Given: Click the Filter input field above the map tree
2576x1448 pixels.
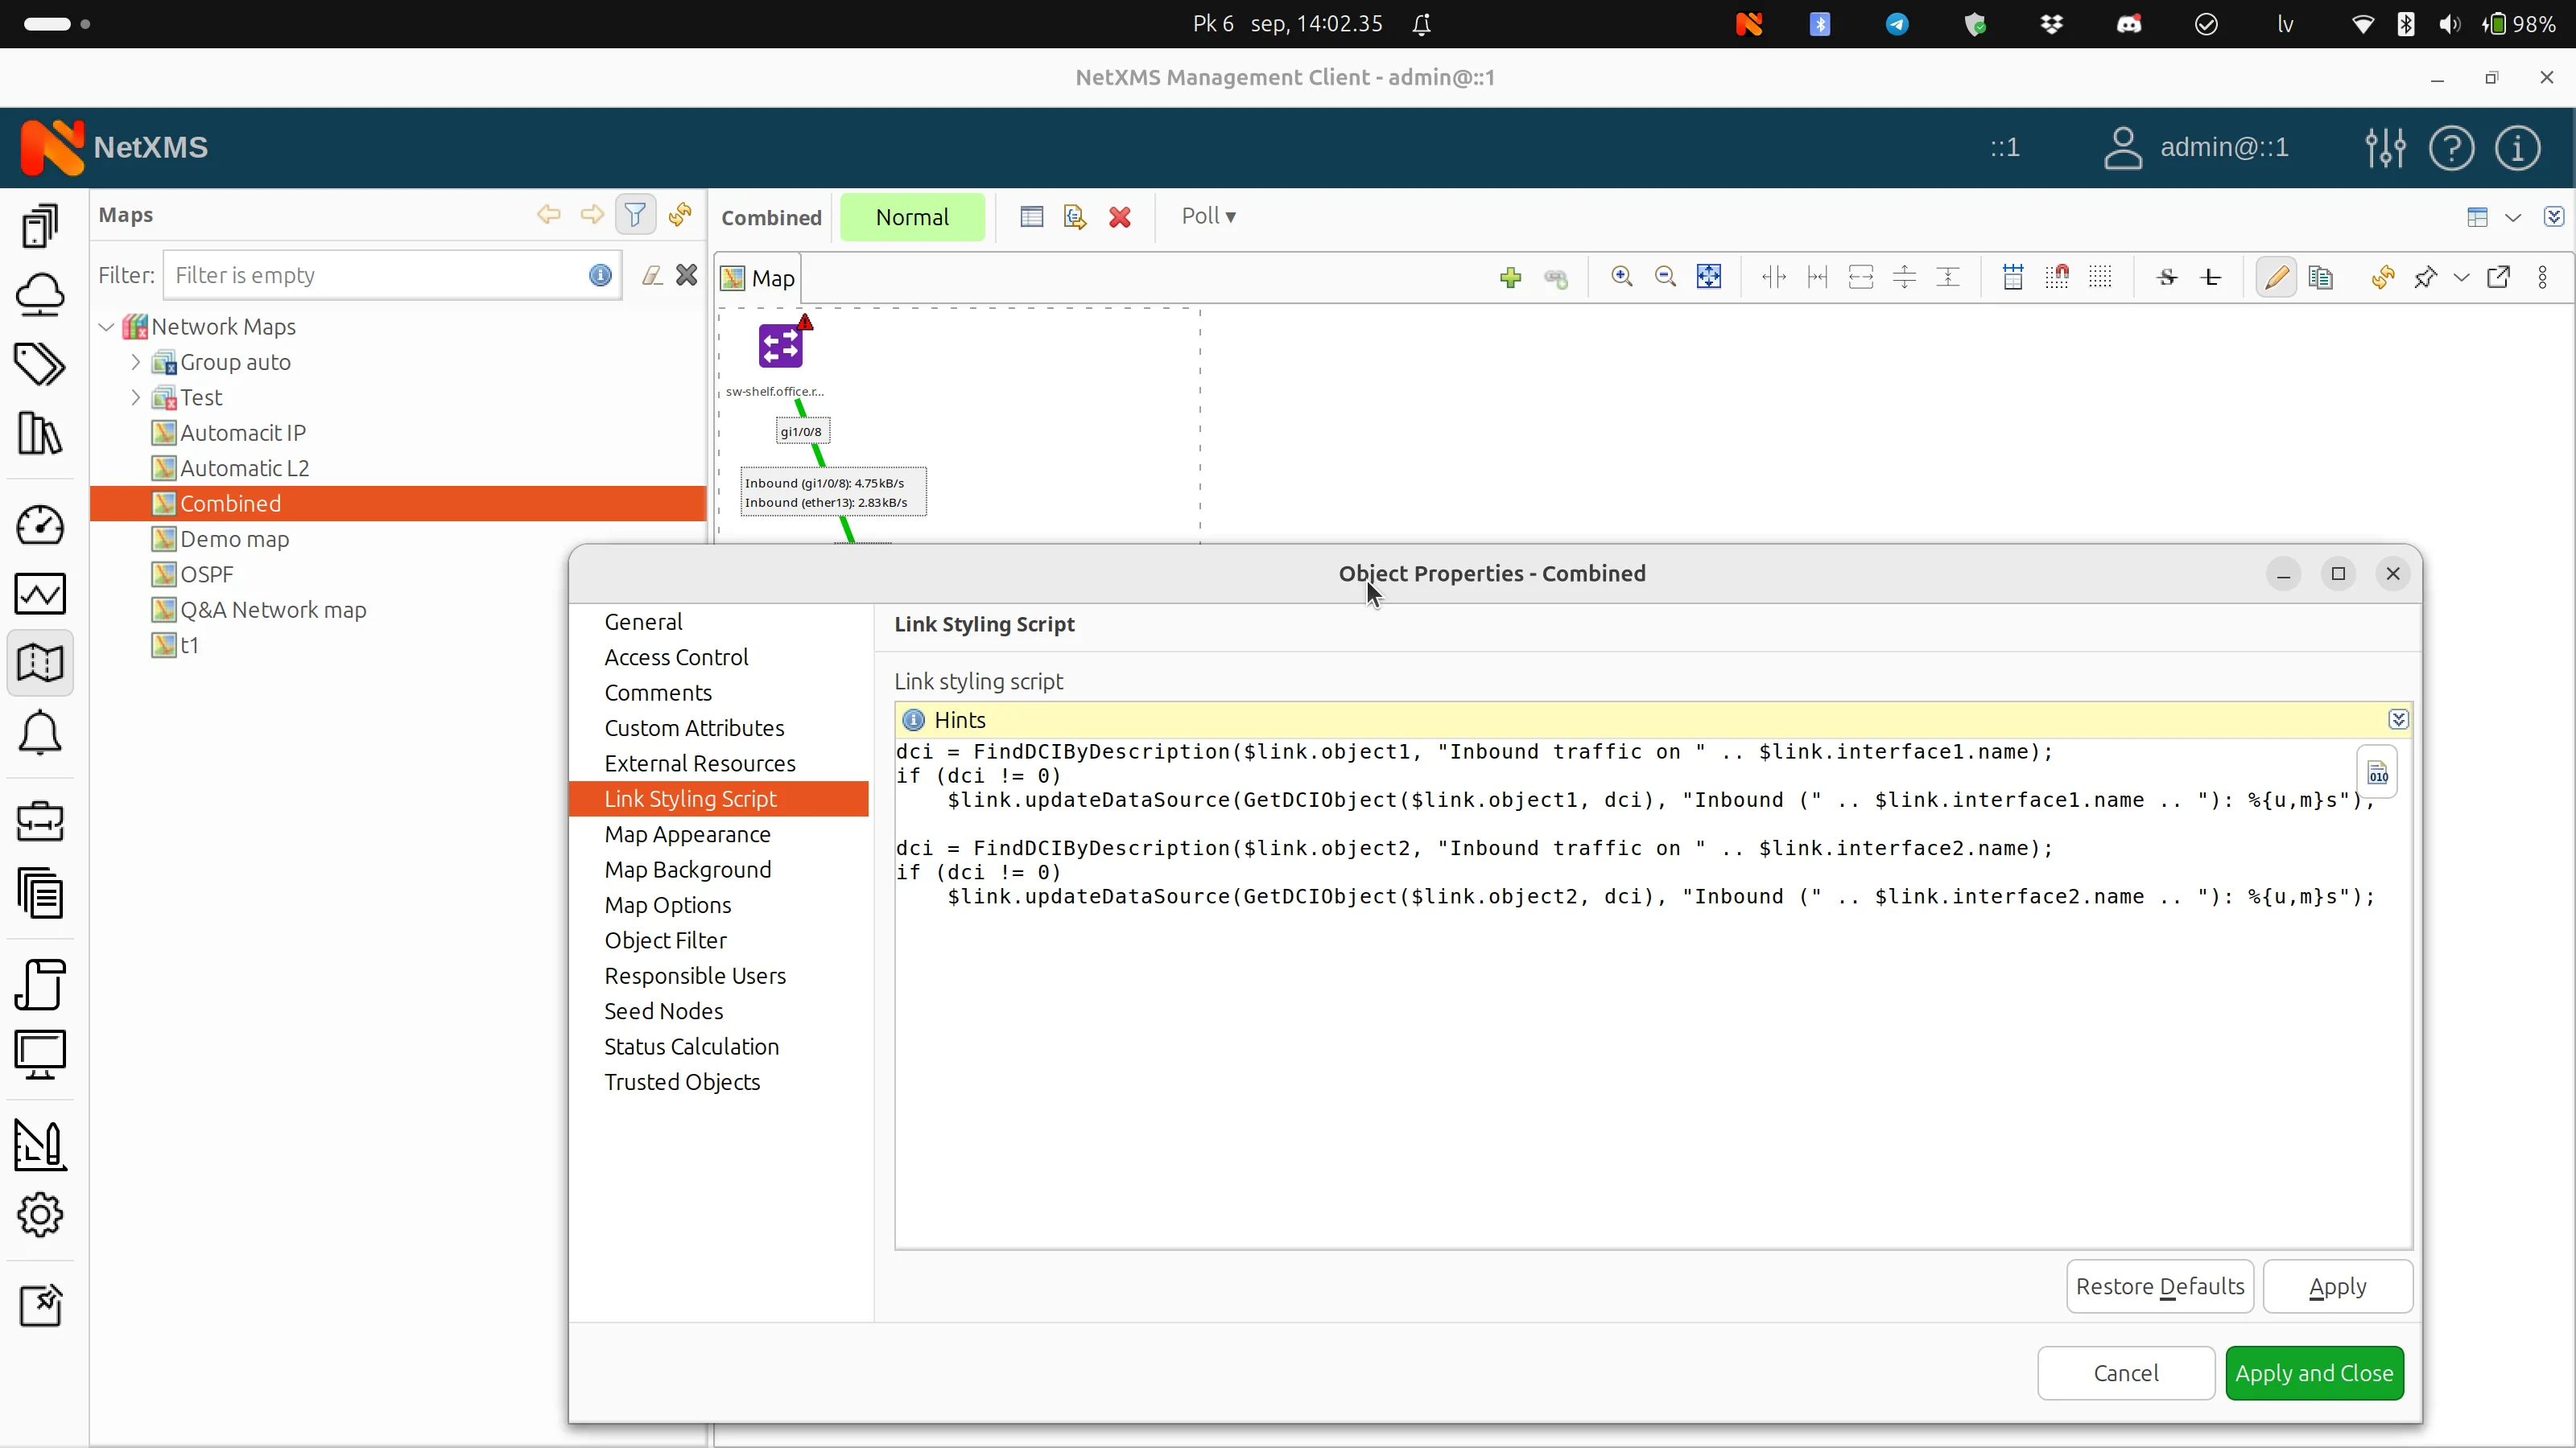Looking at the screenshot, I should point(380,275).
